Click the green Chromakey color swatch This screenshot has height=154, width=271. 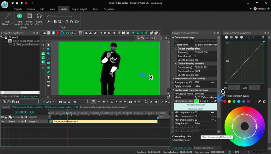pos(196,101)
